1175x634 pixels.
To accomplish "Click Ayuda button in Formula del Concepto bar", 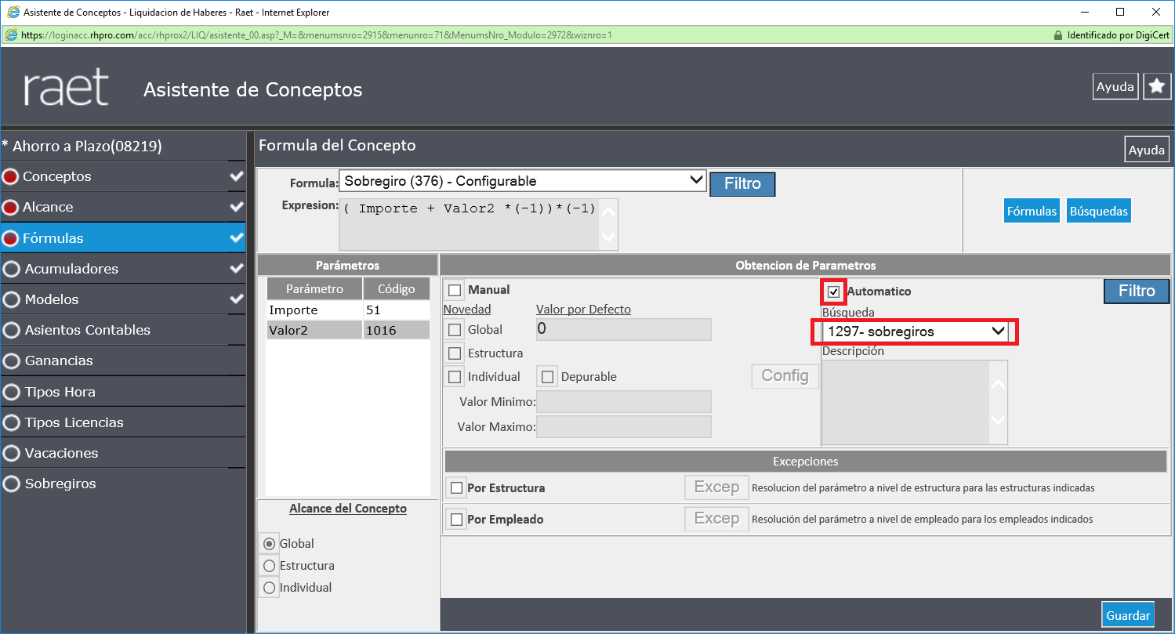I will tap(1148, 149).
